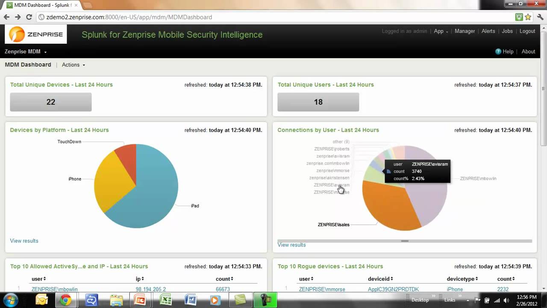Open the Manager menu item
Viewport: 547px width, 308px height.
(465, 31)
